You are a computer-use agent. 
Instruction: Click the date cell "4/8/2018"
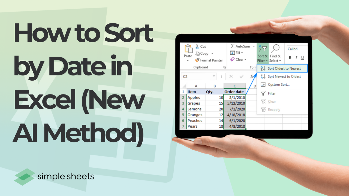(234, 126)
